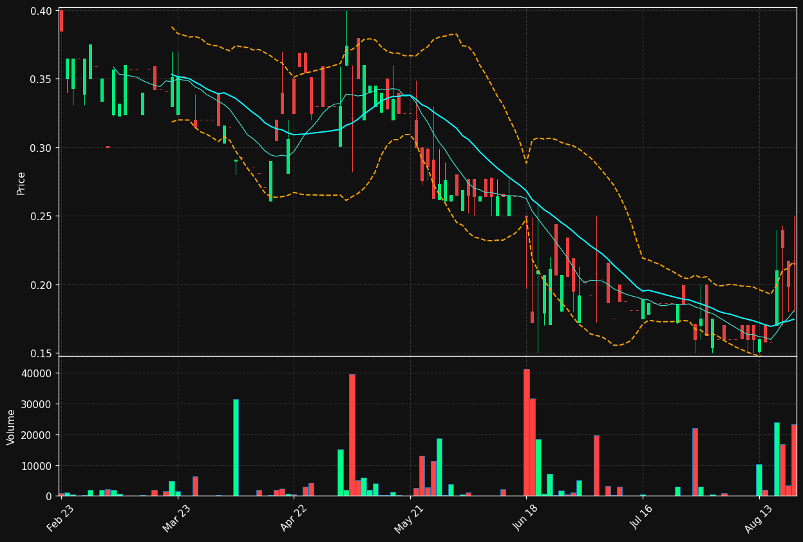Click the Price axis title

(x=21, y=183)
